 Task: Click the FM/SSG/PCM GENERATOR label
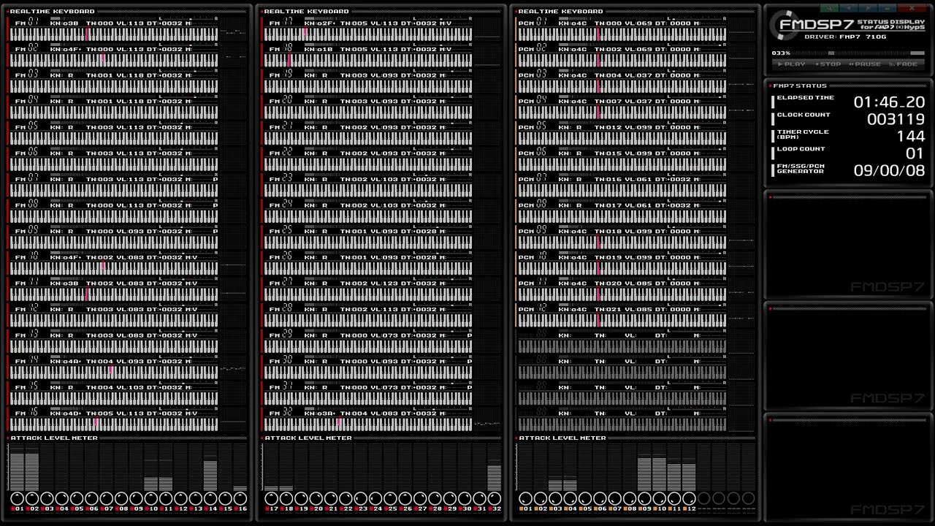(801, 169)
